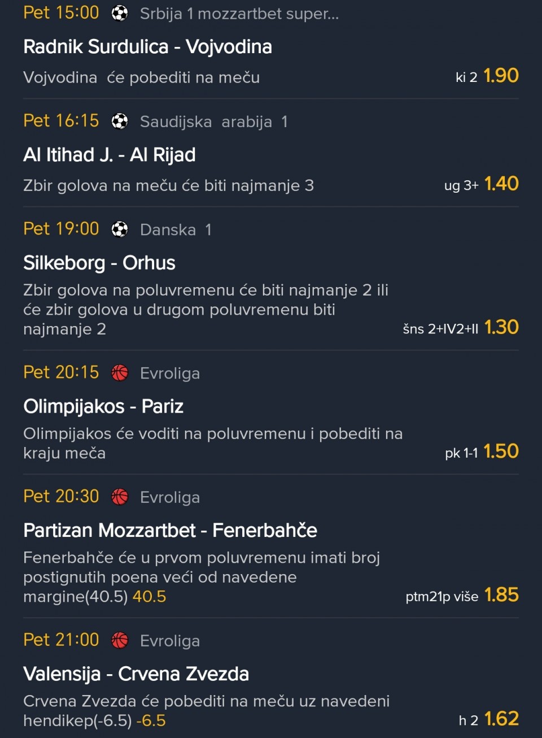Tap the soccer ball icon next to Saudijska arabija
Viewport: 542px width, 738px height.
[x=120, y=121]
